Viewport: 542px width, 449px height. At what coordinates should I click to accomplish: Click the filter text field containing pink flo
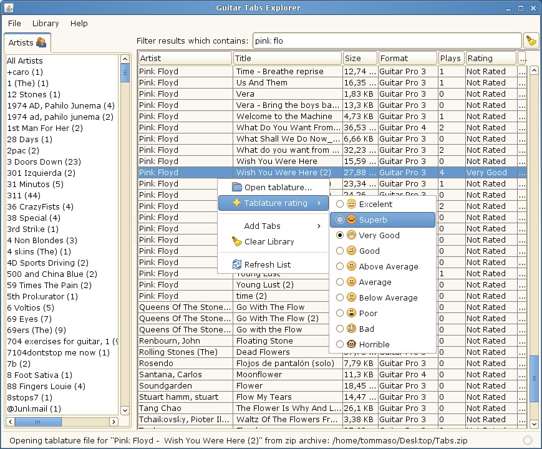coord(387,41)
